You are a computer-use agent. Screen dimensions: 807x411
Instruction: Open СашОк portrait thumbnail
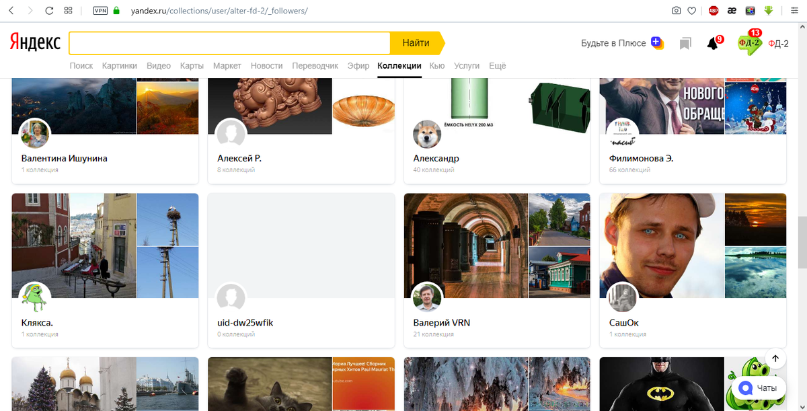[x=661, y=246]
